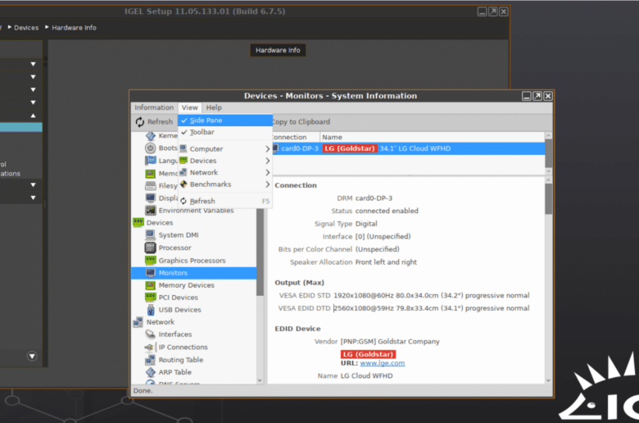Select the USB Devices tree item label
The height and width of the screenshot is (423, 639).
pos(179,310)
